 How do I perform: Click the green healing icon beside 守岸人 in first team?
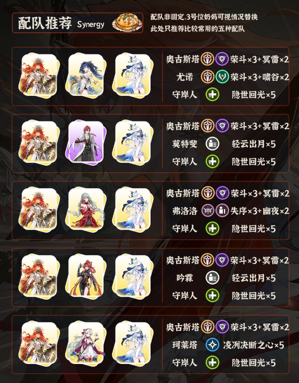pyautogui.click(x=212, y=95)
